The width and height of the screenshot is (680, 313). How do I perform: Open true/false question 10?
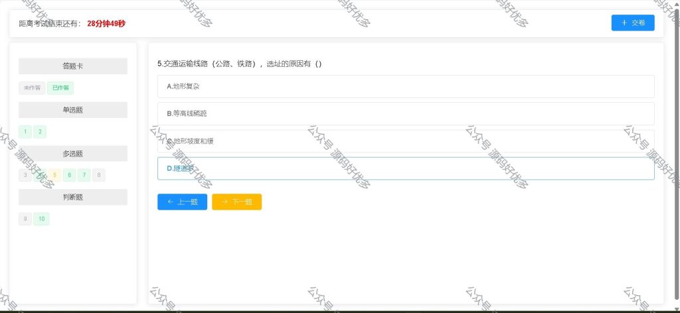coord(42,219)
